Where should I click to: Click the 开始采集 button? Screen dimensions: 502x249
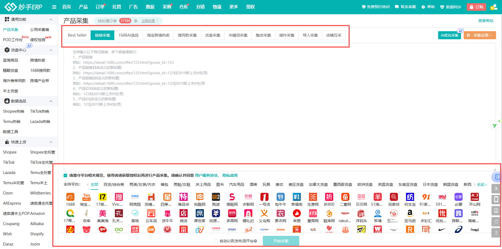point(281,241)
